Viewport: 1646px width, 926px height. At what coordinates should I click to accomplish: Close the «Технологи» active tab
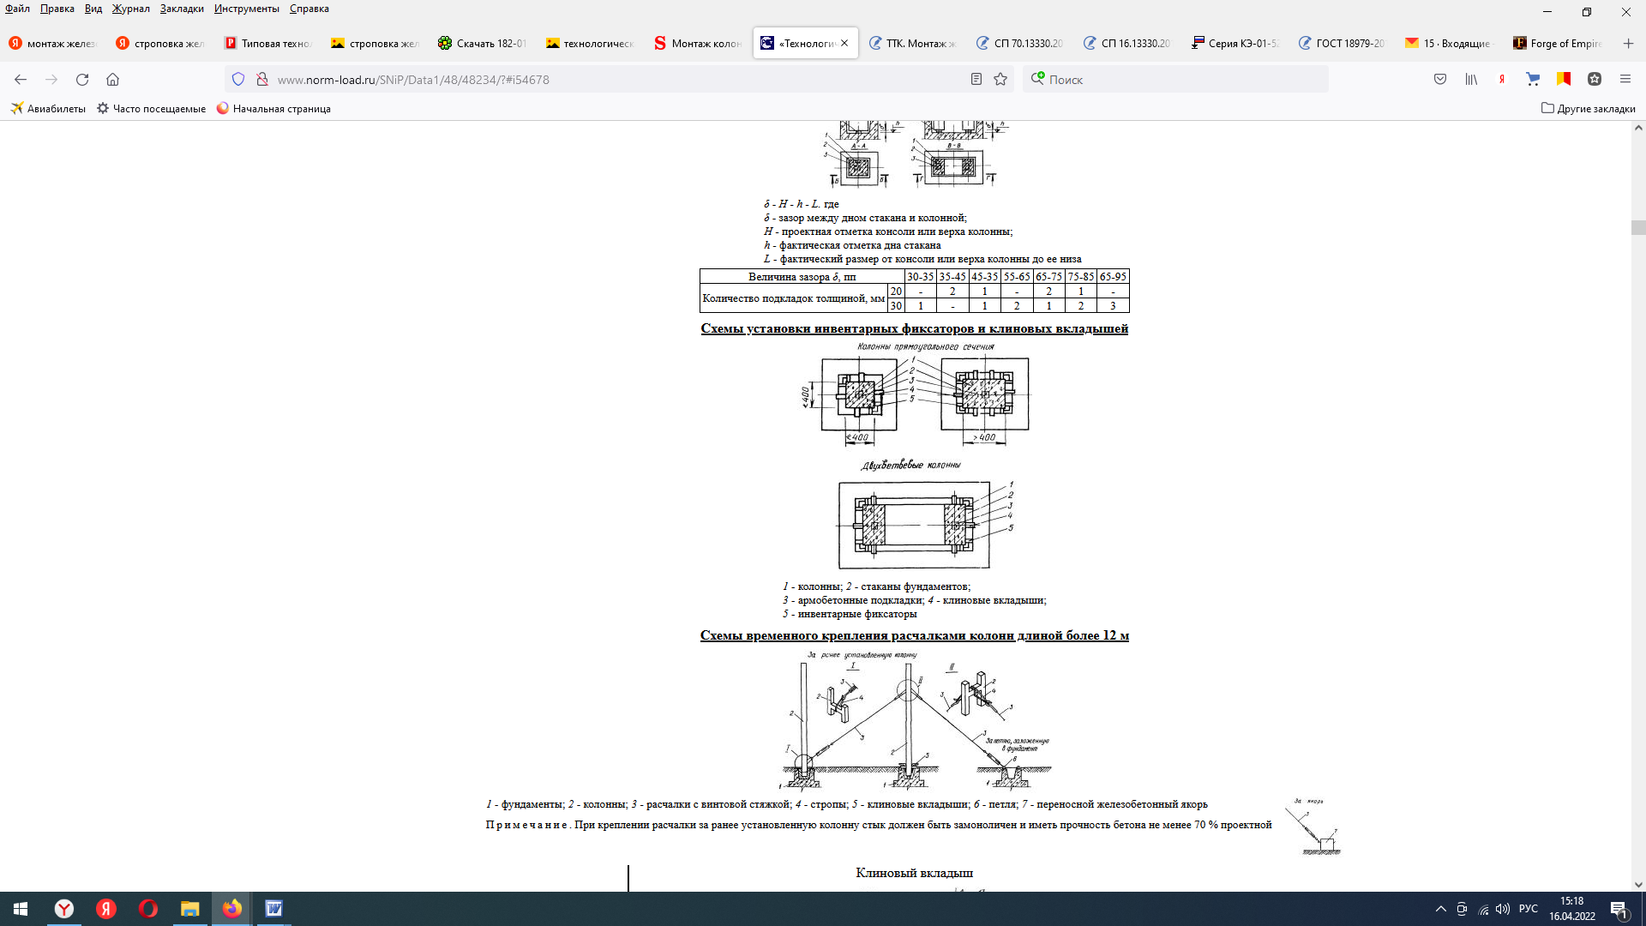coord(844,43)
